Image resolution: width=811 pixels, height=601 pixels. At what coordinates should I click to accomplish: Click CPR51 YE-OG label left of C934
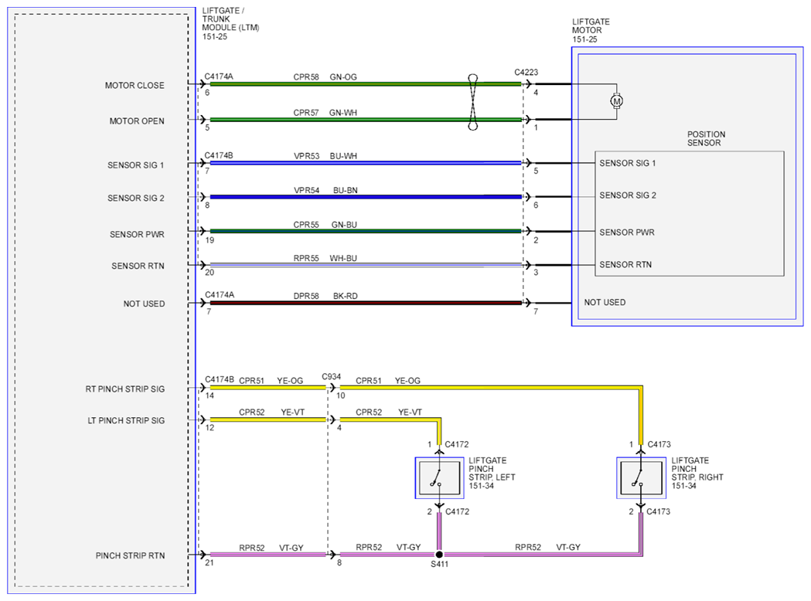click(x=271, y=381)
